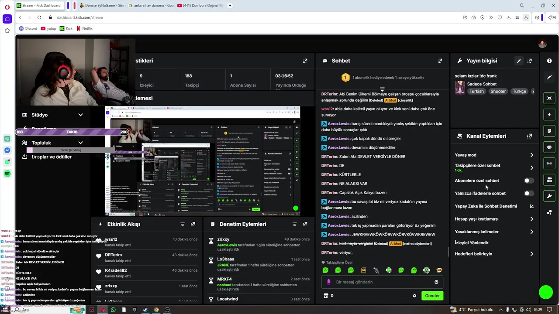Screen dimensions: 559x314
Task: Enable Yalnızca ifadelerle sohbet toggle
Action: pos(528,193)
